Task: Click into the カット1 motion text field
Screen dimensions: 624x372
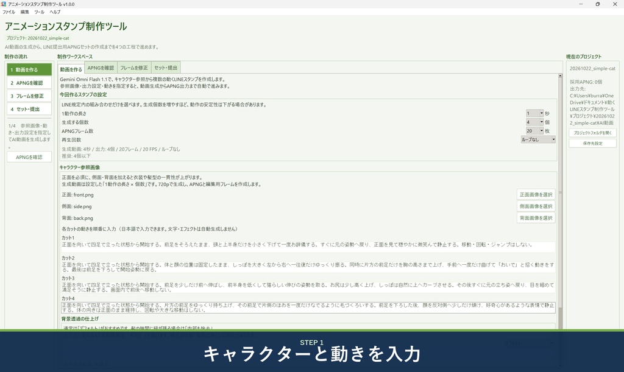Action: coord(308,247)
